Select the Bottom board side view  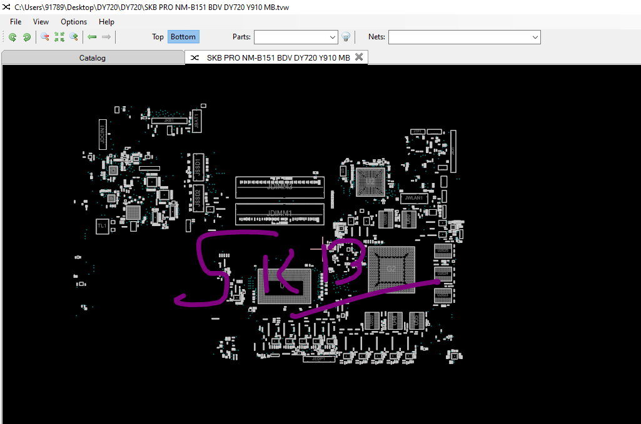pyautogui.click(x=183, y=37)
